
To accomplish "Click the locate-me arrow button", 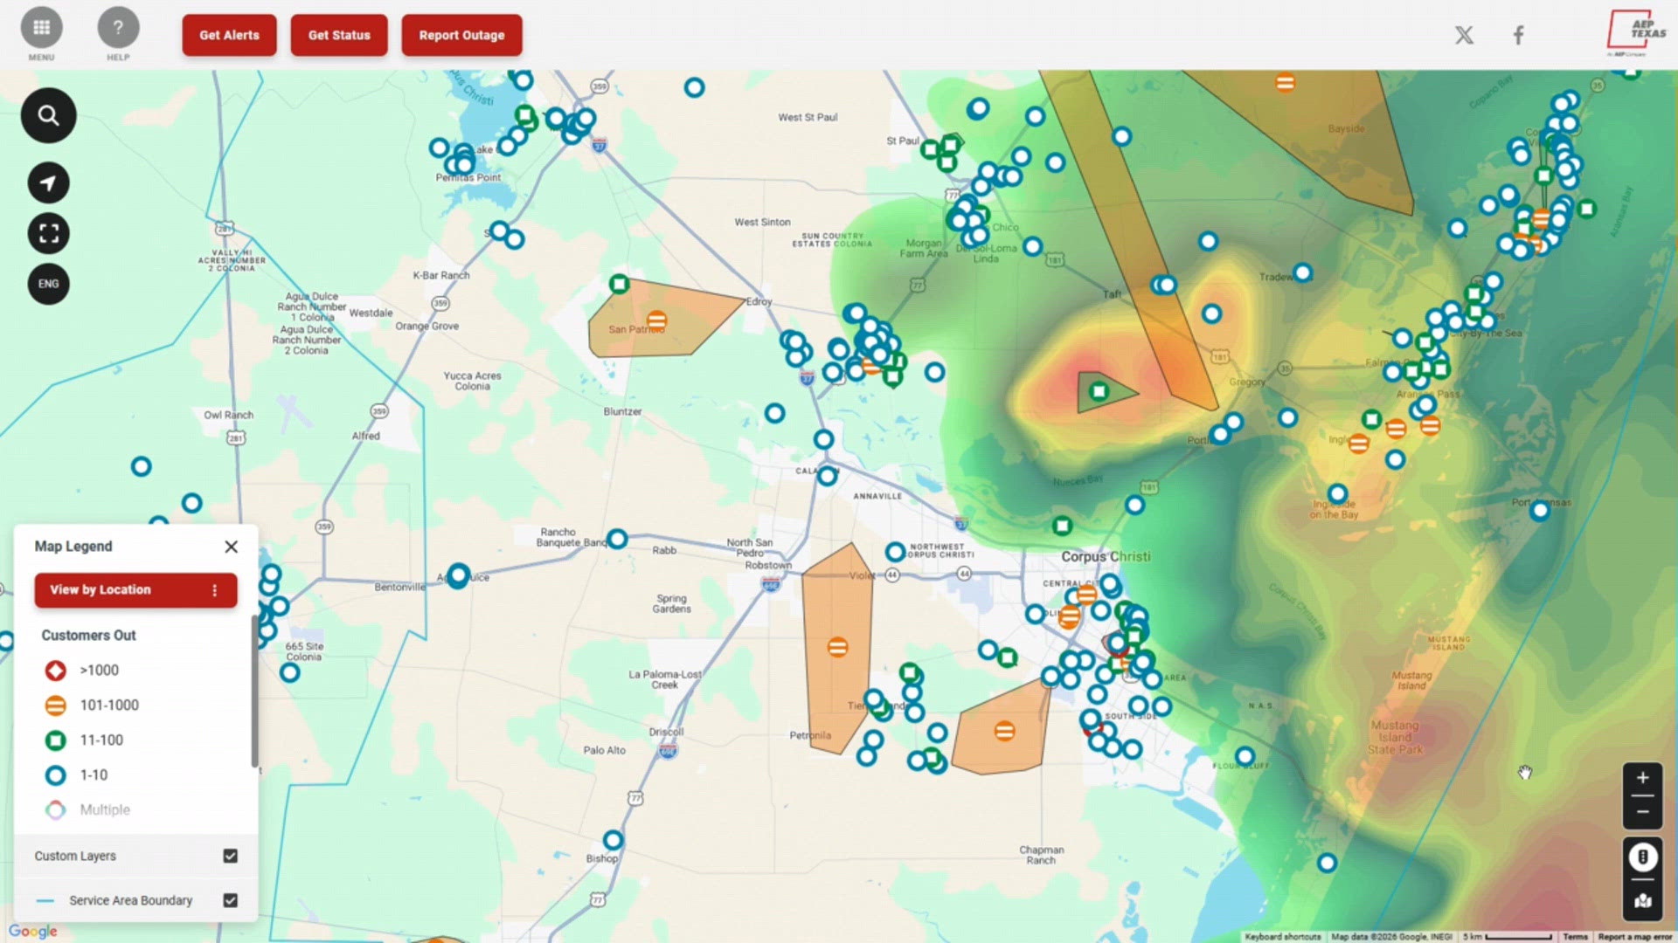I will pos(48,183).
